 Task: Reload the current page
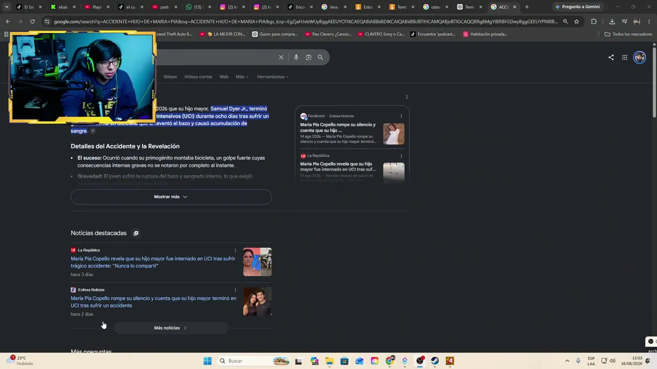tap(32, 22)
